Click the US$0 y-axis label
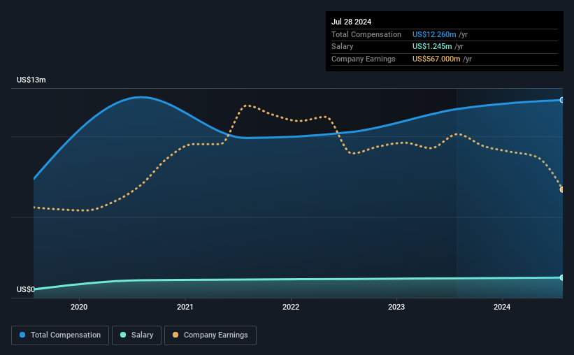 (x=26, y=289)
